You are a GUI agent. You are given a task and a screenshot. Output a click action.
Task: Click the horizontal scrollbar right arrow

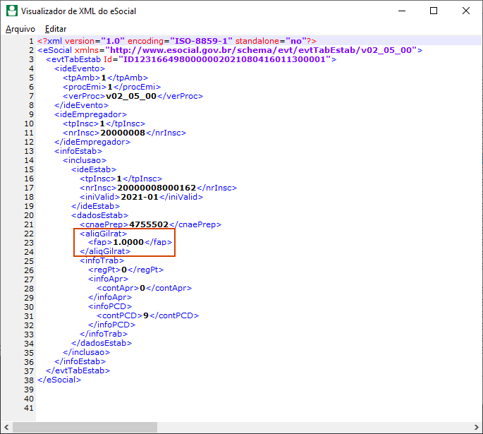[x=476, y=428]
